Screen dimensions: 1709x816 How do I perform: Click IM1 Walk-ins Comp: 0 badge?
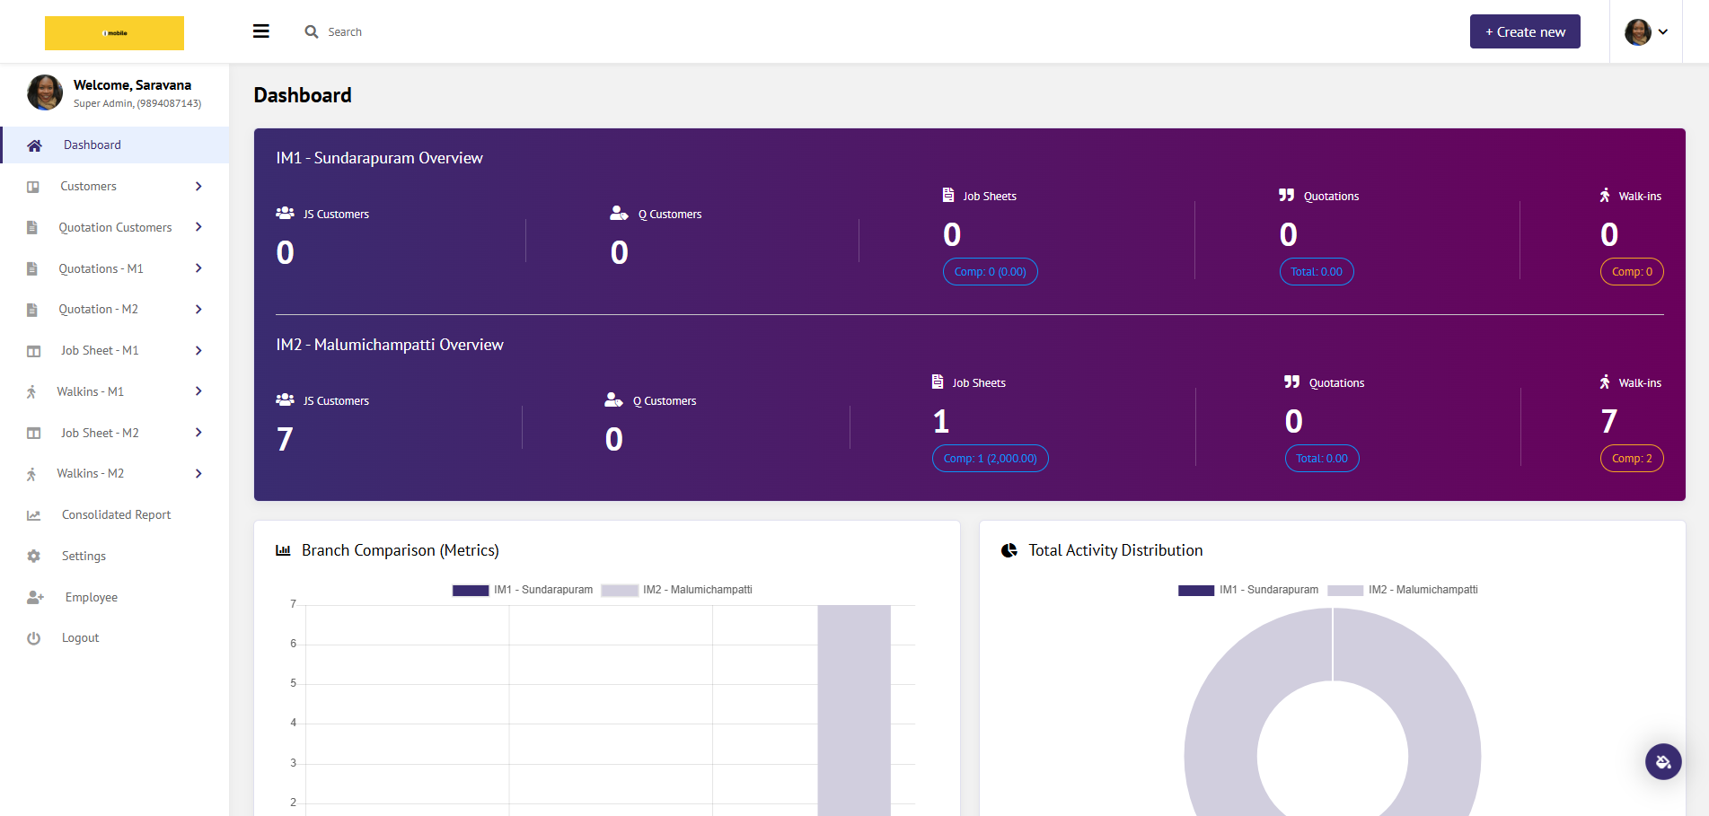[1632, 272]
